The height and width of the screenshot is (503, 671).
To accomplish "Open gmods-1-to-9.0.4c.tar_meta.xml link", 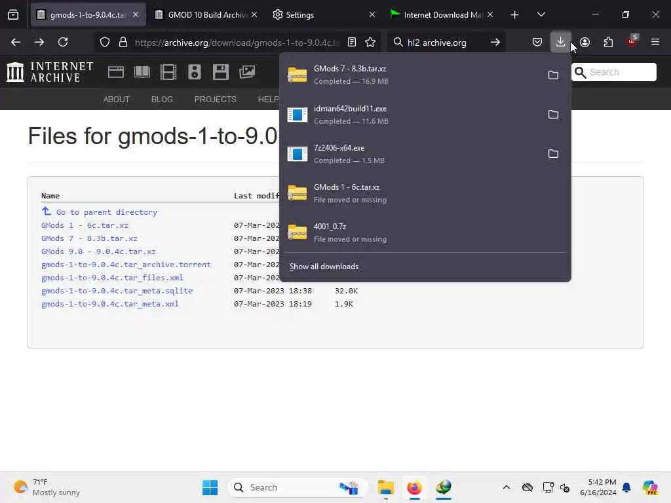I will pyautogui.click(x=109, y=304).
